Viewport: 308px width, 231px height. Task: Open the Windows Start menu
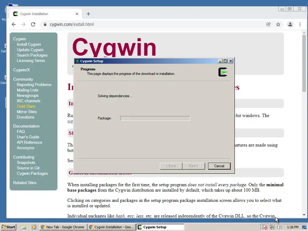(x=8, y=227)
